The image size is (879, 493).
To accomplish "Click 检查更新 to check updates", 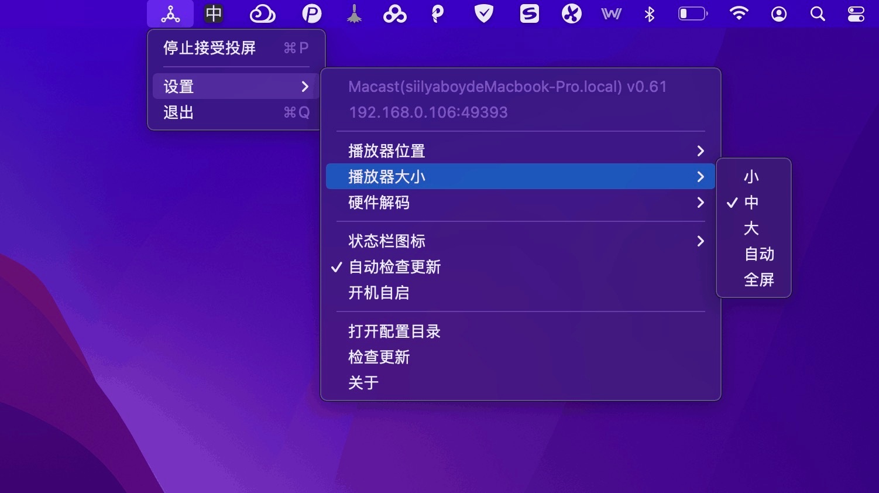I will click(x=379, y=357).
